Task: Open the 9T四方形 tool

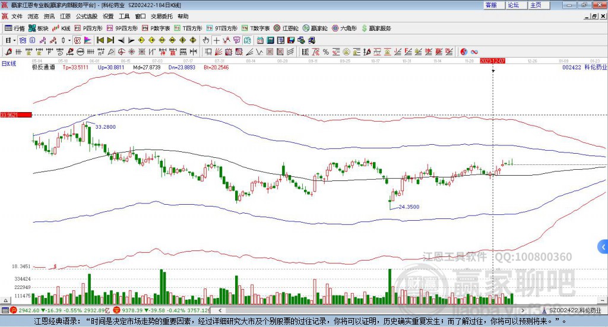Action: pyautogui.click(x=222, y=28)
